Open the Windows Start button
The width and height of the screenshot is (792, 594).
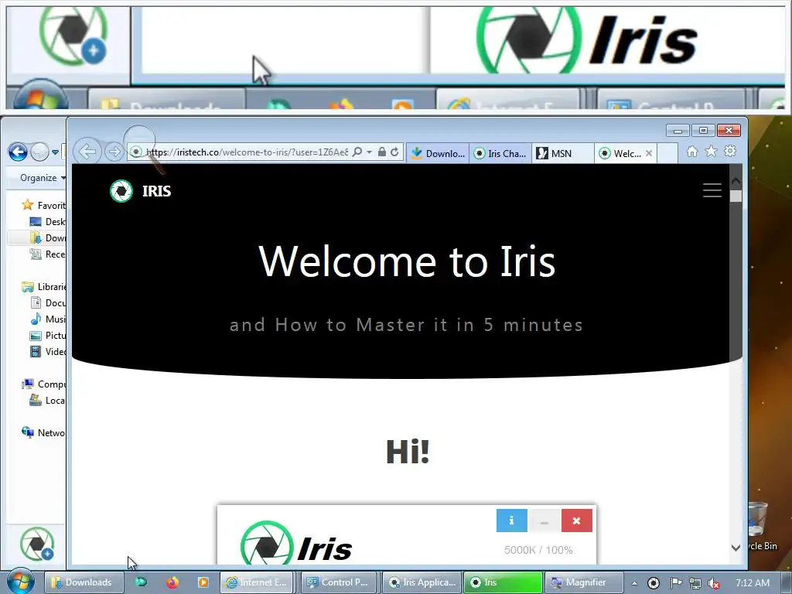[20, 582]
